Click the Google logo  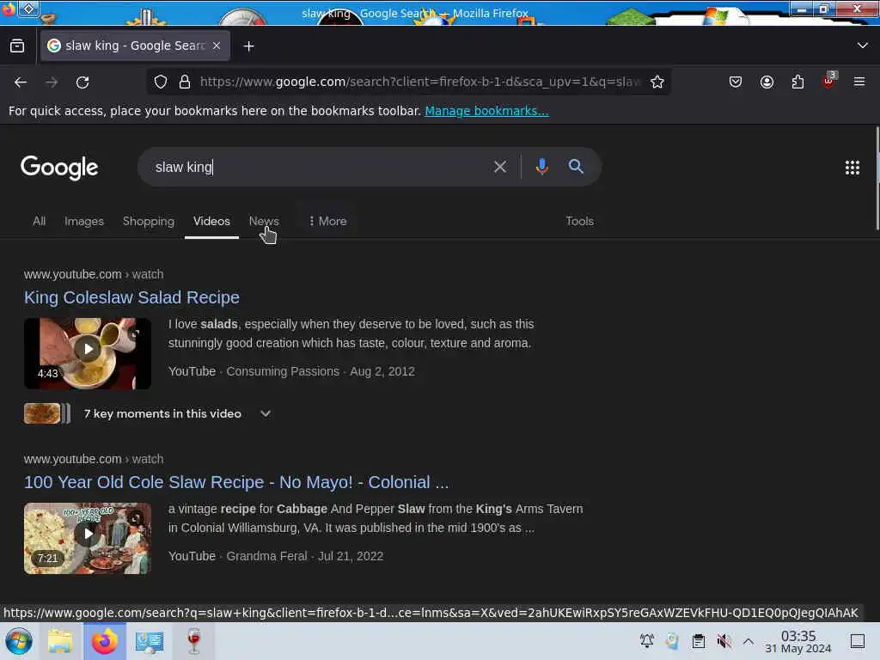coord(59,168)
